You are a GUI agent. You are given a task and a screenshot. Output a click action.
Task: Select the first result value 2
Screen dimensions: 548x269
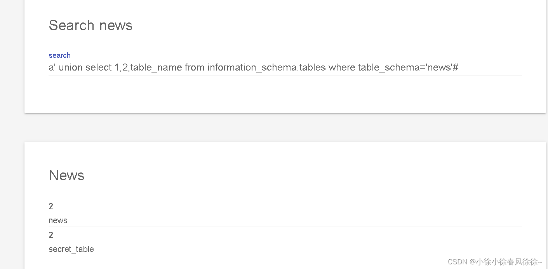[x=50, y=206]
